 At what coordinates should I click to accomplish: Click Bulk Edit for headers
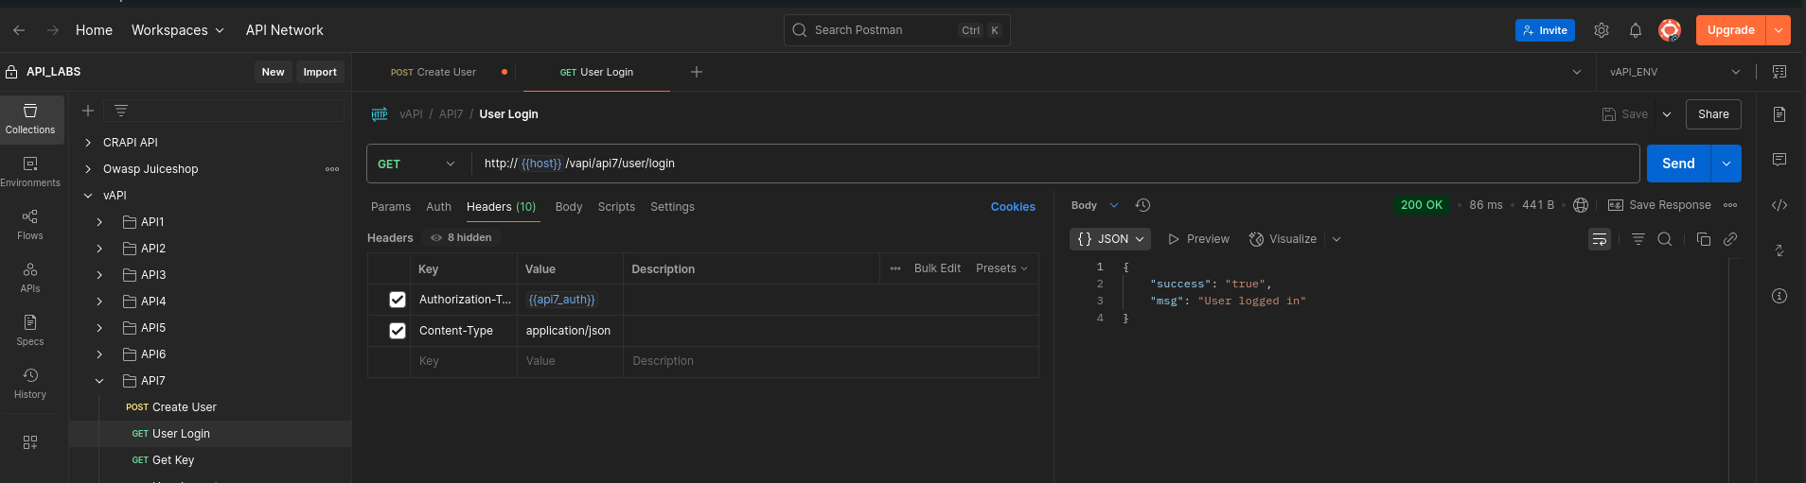pos(937,268)
